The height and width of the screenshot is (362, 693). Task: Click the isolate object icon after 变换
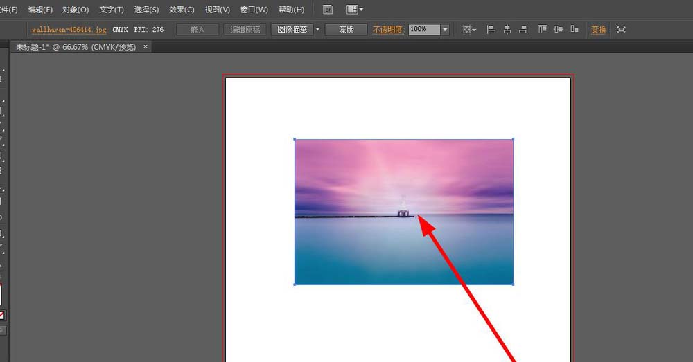pos(620,30)
